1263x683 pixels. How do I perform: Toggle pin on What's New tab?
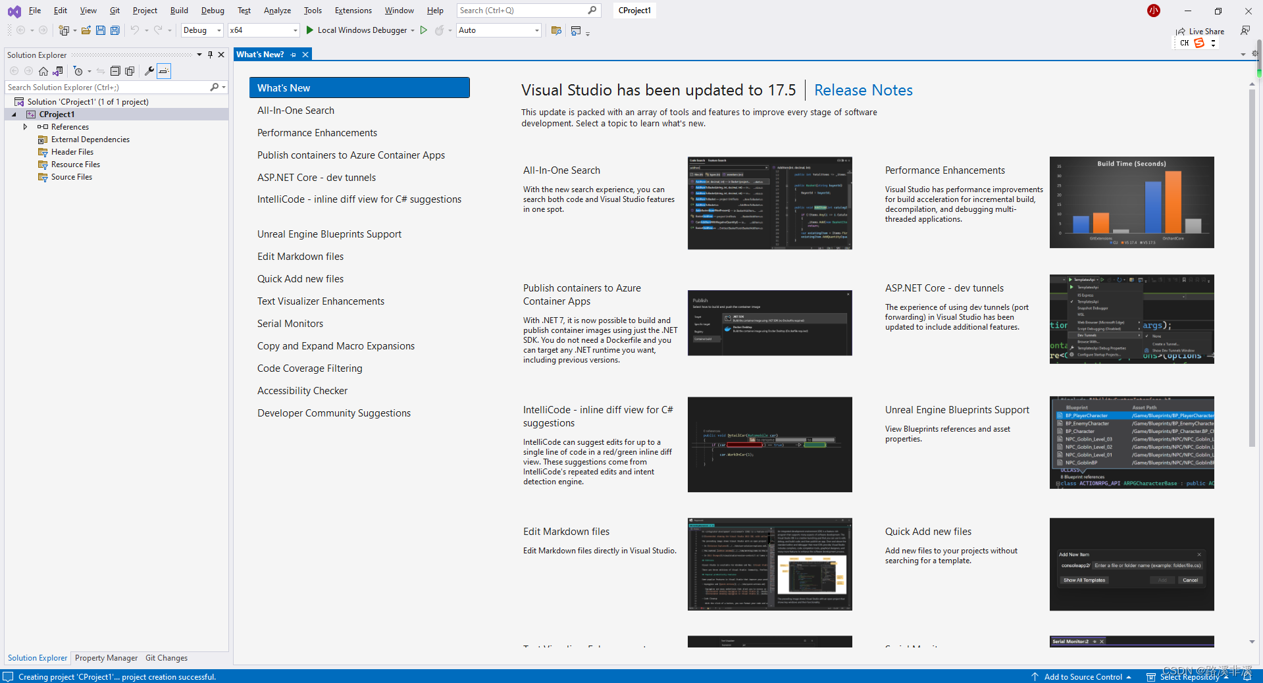tap(294, 55)
